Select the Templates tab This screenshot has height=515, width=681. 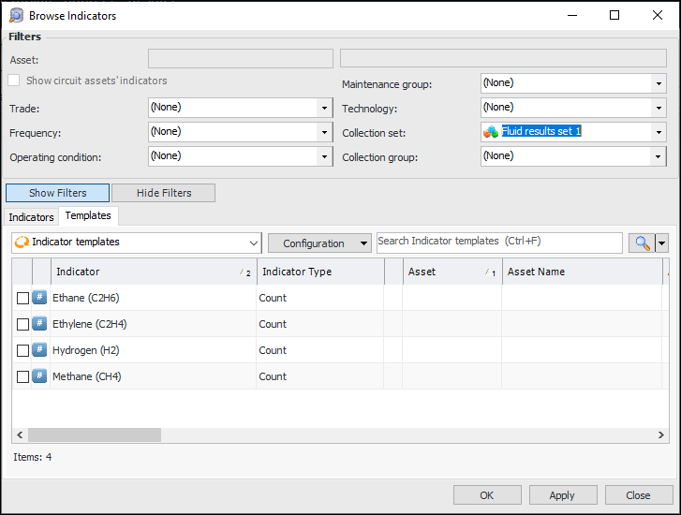tap(88, 216)
